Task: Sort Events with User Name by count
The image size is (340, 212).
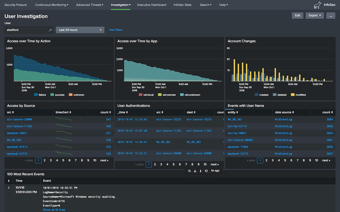Action: [x=328, y=112]
